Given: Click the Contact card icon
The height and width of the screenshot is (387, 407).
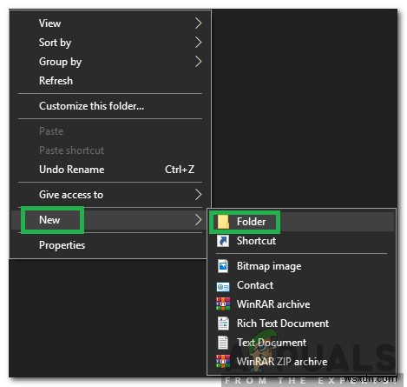Looking at the screenshot, I should pyautogui.click(x=223, y=286).
